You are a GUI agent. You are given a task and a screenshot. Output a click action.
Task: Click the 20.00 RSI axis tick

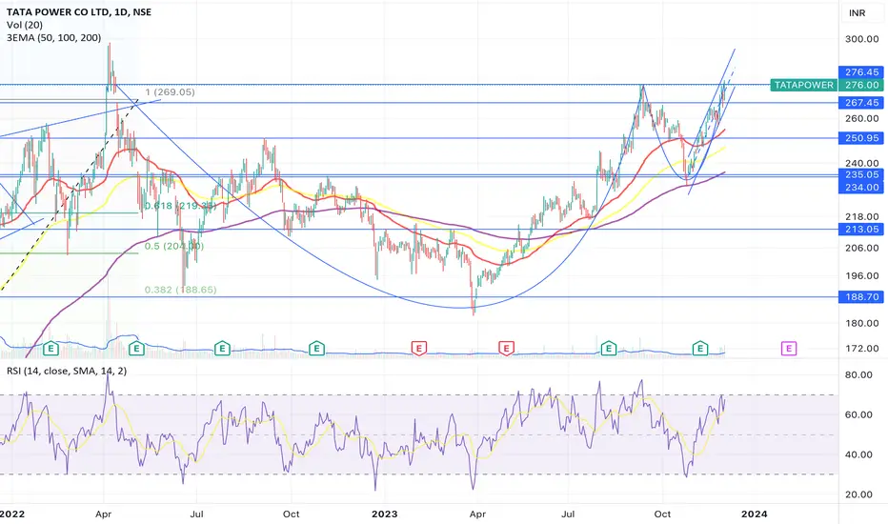(858, 494)
